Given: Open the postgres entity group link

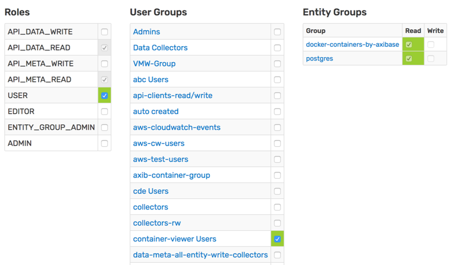Looking at the screenshot, I should click(x=319, y=59).
